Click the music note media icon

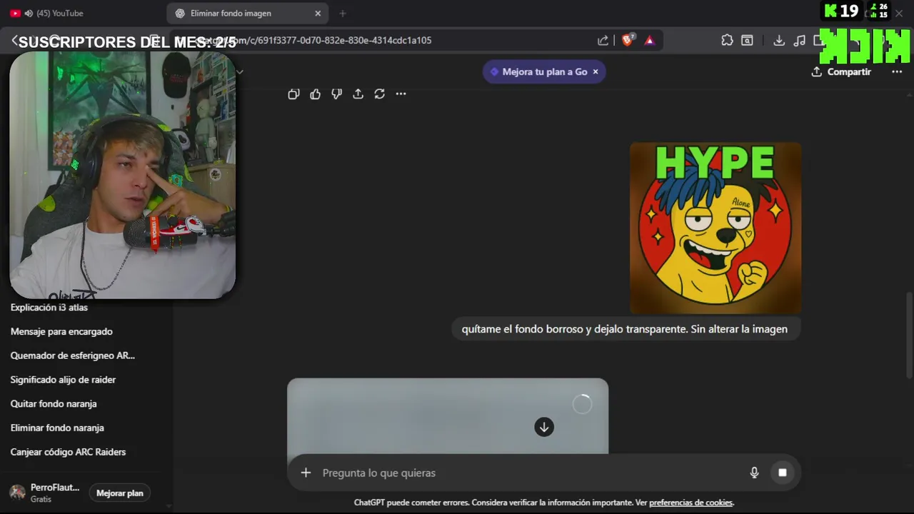tap(800, 41)
